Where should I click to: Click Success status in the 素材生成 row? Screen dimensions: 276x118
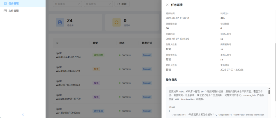coord(125,111)
